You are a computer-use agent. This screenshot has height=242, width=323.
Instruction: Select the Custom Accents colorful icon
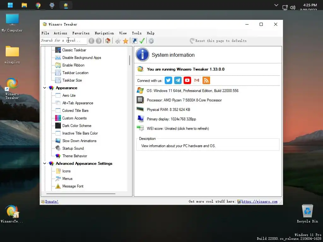58,118
